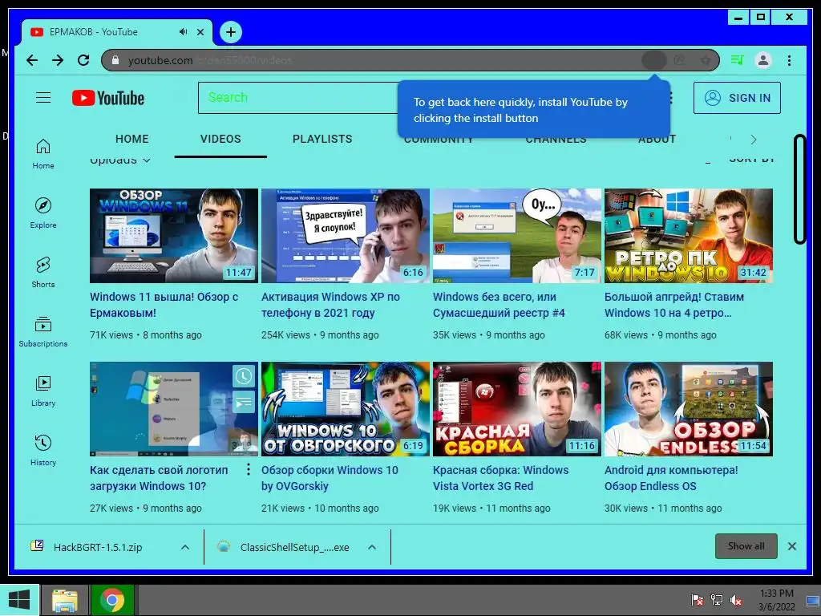Image resolution: width=821 pixels, height=616 pixels.
Task: Open the HackBGRT-1.5.1.zip download
Action: coord(98,547)
